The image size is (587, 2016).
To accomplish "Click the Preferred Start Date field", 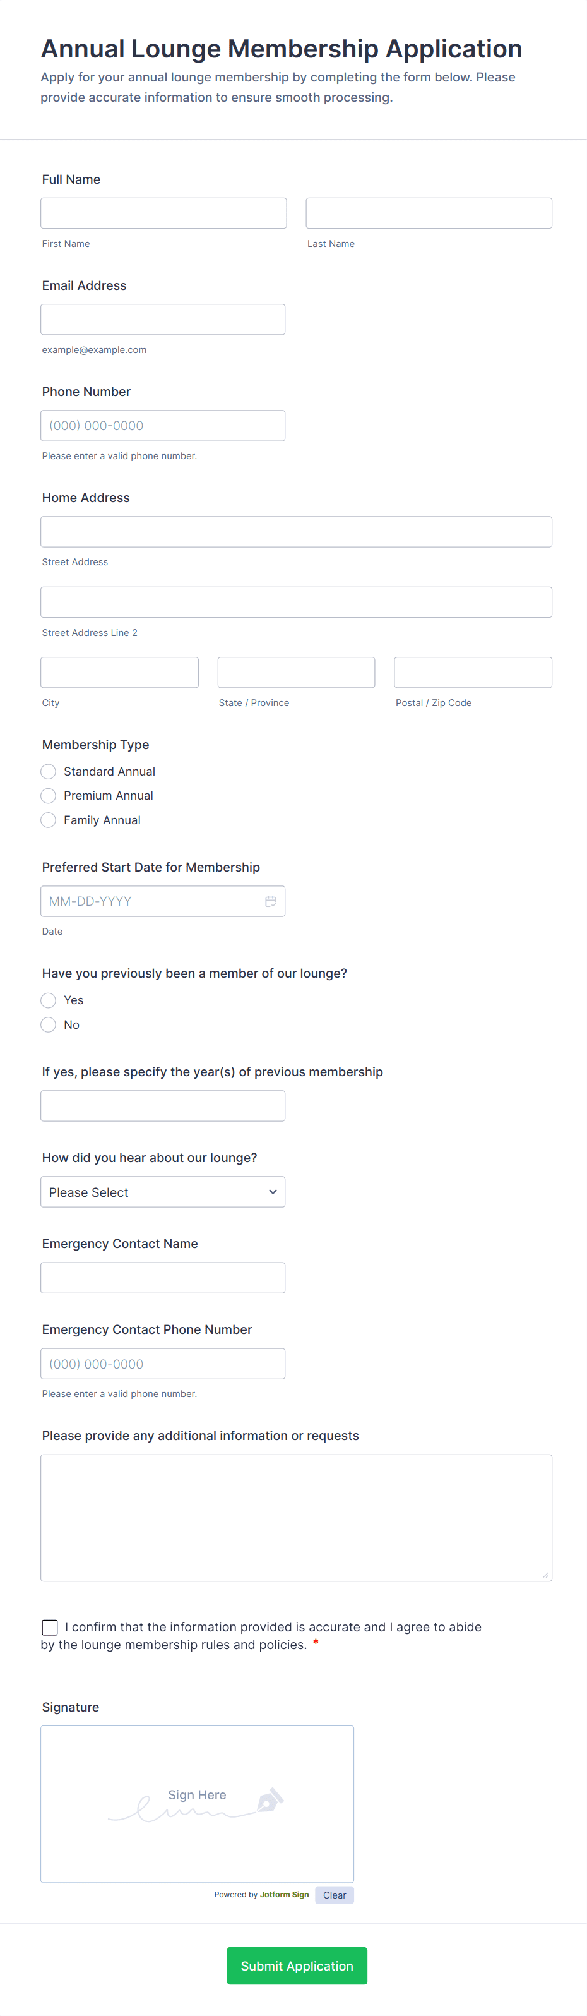I will tap(152, 901).
